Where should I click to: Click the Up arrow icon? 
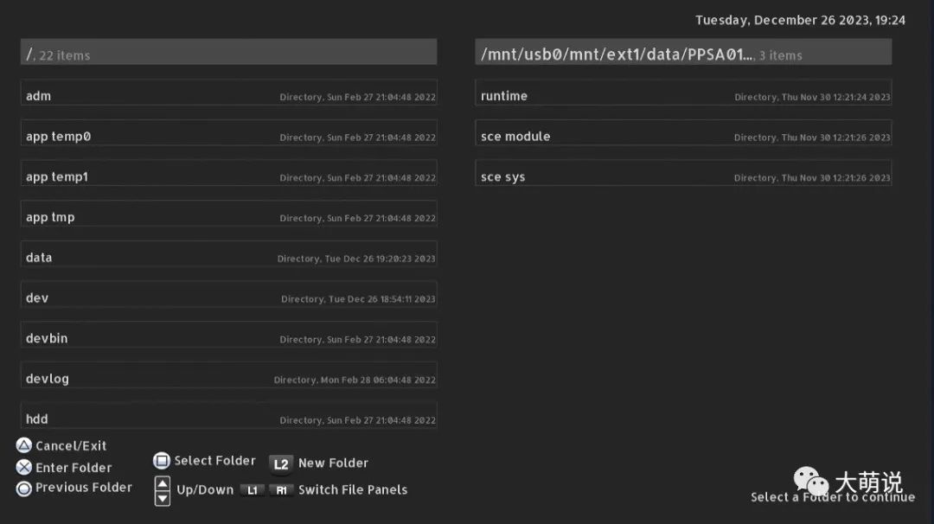click(x=163, y=483)
